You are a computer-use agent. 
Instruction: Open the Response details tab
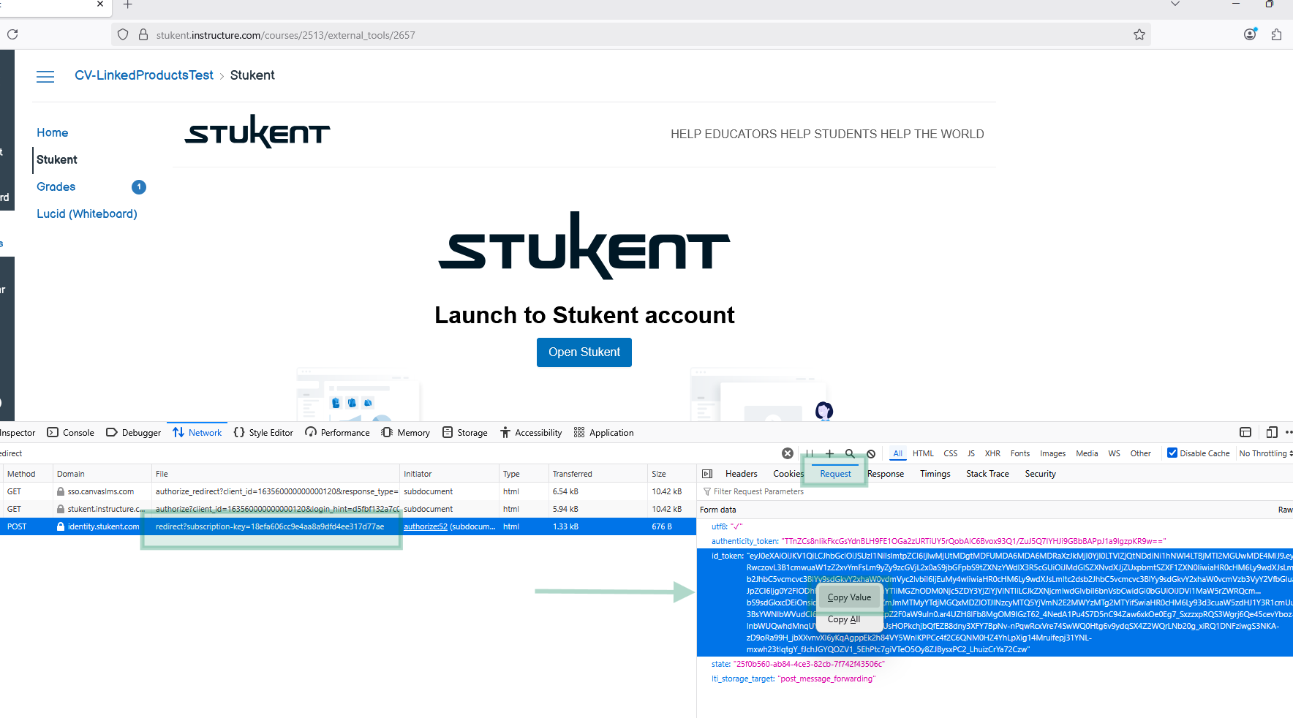[886, 474]
